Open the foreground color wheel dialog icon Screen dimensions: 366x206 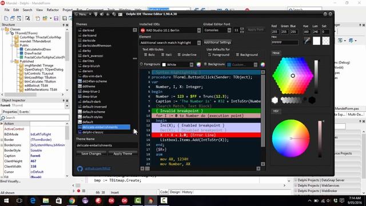198,65
